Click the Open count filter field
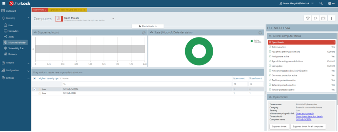The width and height of the screenshot is (338, 132). point(240,84)
